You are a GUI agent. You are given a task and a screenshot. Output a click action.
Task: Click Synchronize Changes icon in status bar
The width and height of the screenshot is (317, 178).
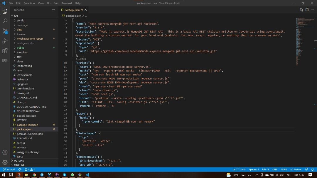20,169
